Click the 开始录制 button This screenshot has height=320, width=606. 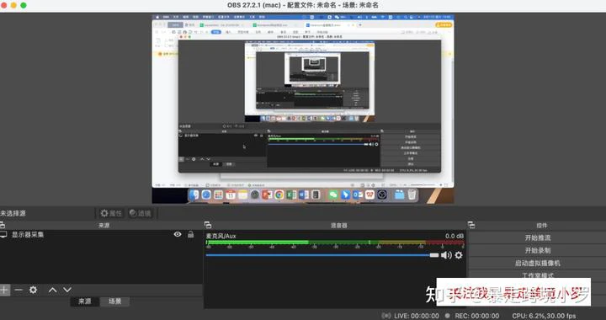click(537, 250)
